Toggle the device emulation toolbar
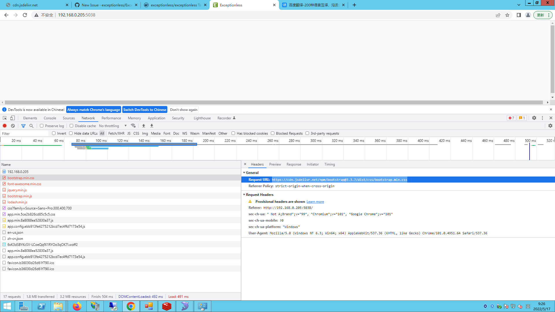 pyautogui.click(x=12, y=118)
